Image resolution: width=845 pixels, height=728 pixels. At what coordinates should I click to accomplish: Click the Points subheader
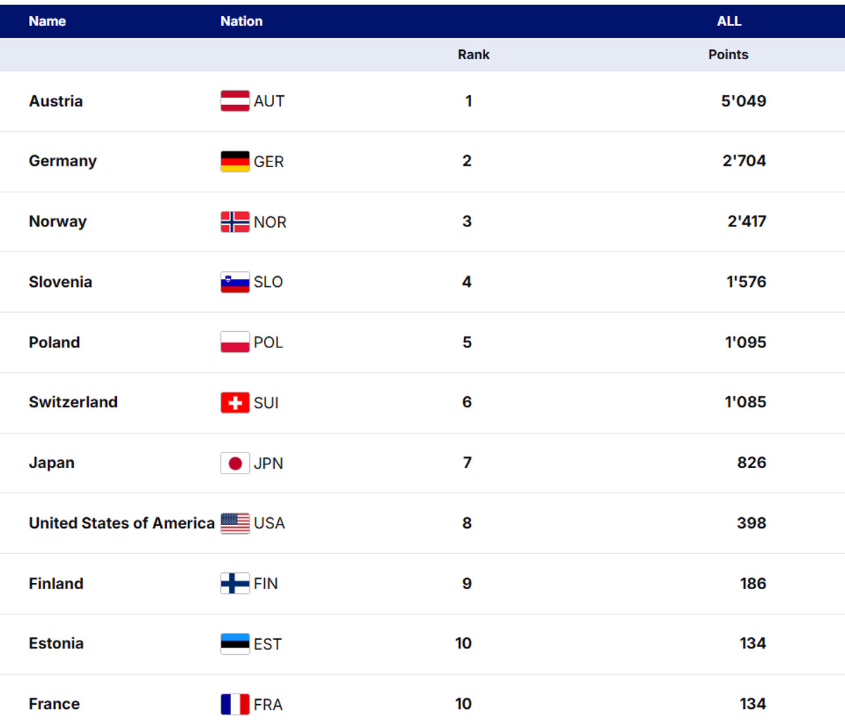click(728, 55)
